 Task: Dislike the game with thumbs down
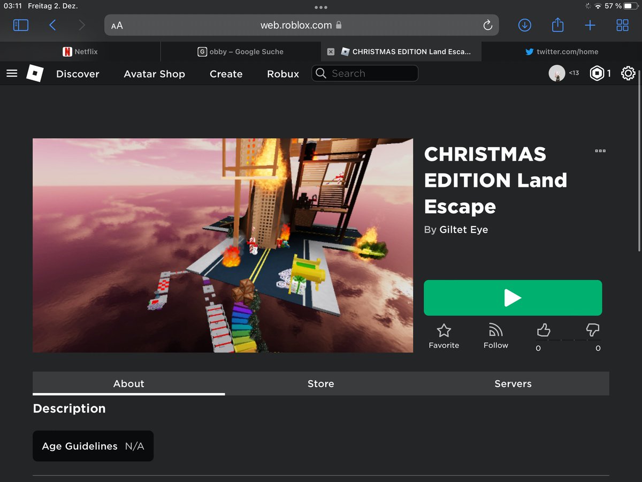[x=593, y=329]
